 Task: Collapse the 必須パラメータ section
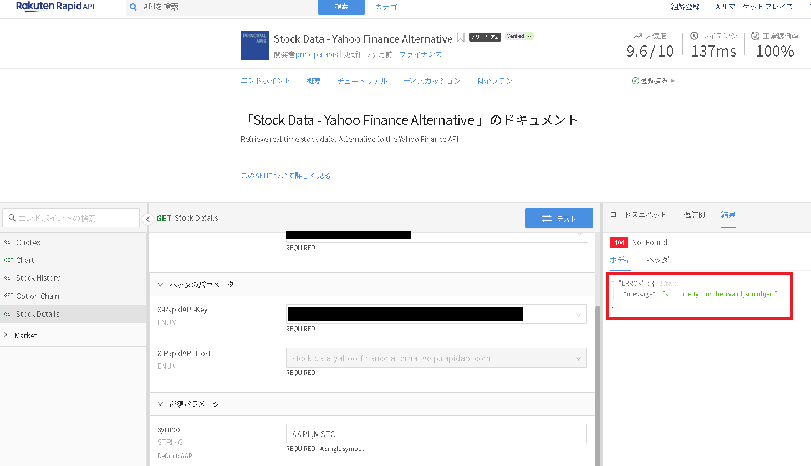point(161,404)
